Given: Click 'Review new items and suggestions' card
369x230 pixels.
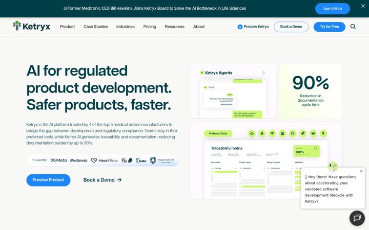Looking at the screenshot, I should click(219, 100).
